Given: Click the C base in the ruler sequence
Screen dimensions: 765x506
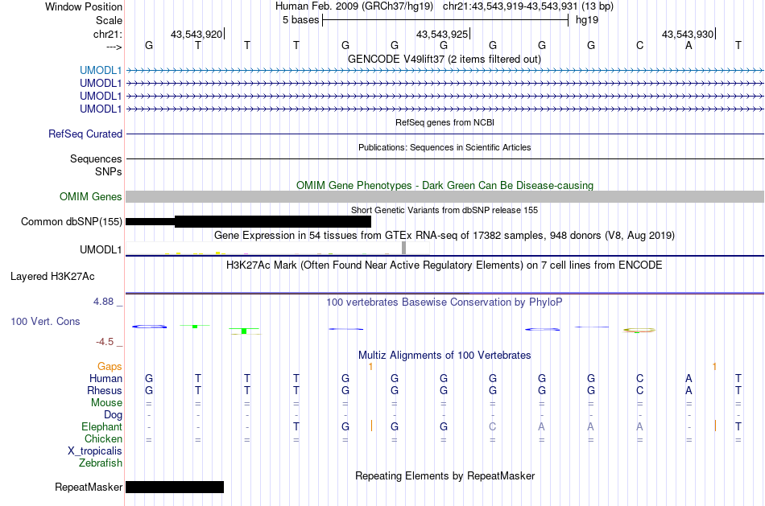Looking at the screenshot, I should pos(639,45).
